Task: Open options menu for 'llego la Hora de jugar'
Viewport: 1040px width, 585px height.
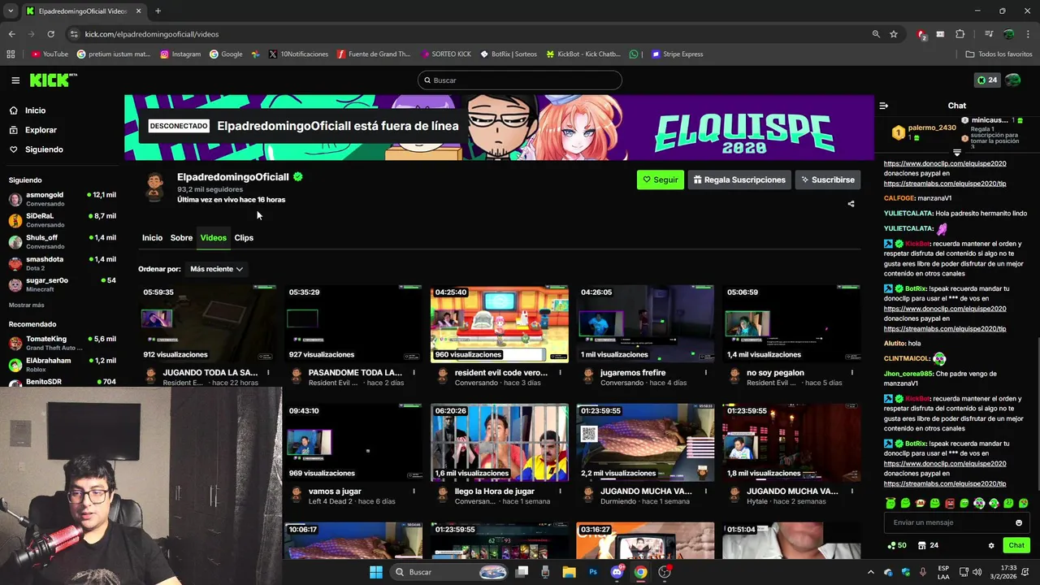Action: 559,492
